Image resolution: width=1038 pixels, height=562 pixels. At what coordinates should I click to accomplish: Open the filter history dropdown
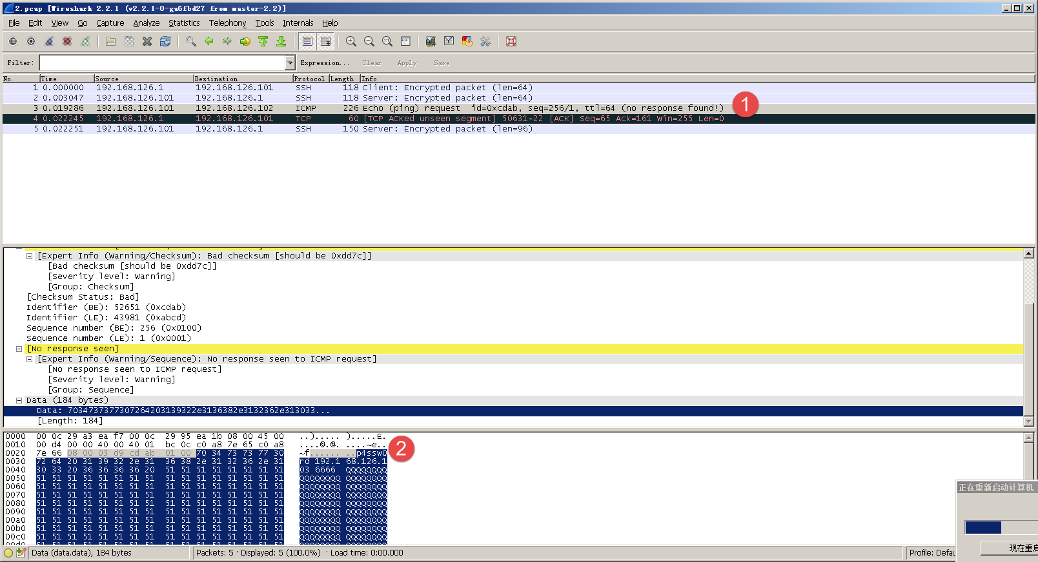point(290,63)
